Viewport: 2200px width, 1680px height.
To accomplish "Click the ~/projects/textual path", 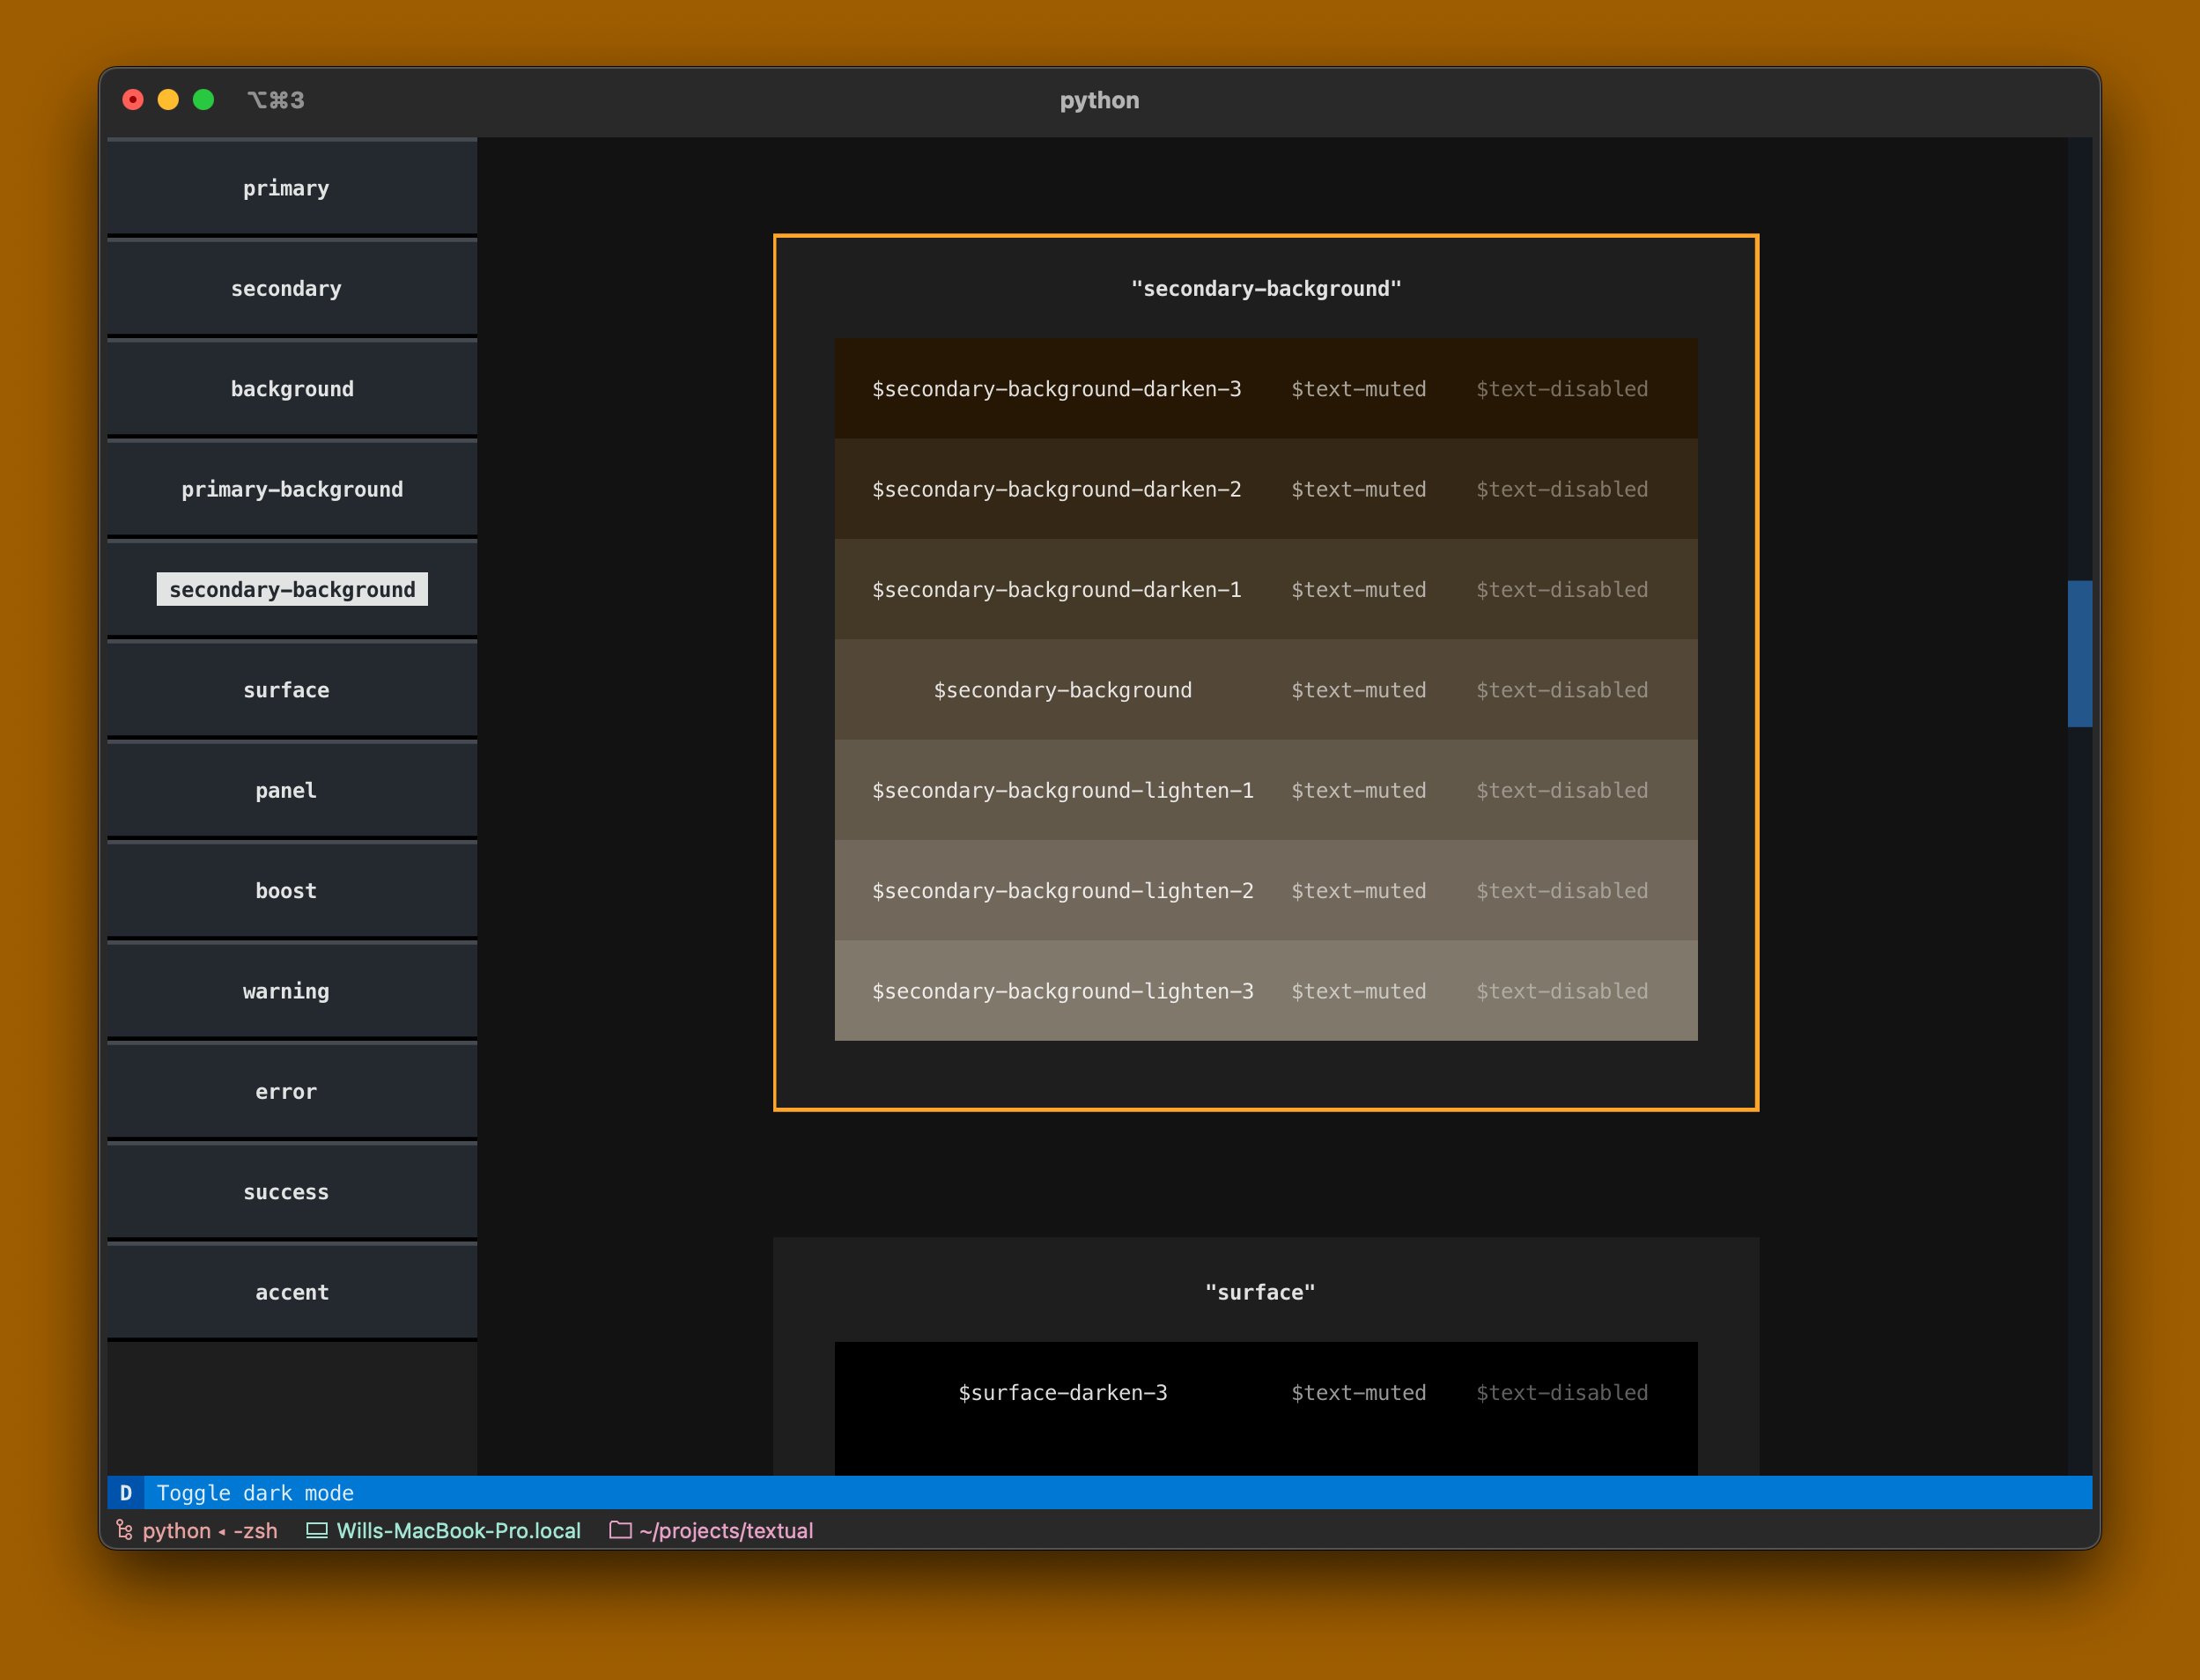I will 726,1531.
